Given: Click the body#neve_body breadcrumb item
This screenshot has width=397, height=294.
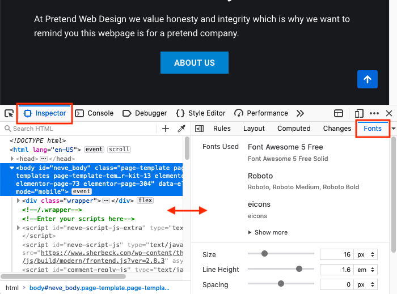Looking at the screenshot, I should point(99,288).
